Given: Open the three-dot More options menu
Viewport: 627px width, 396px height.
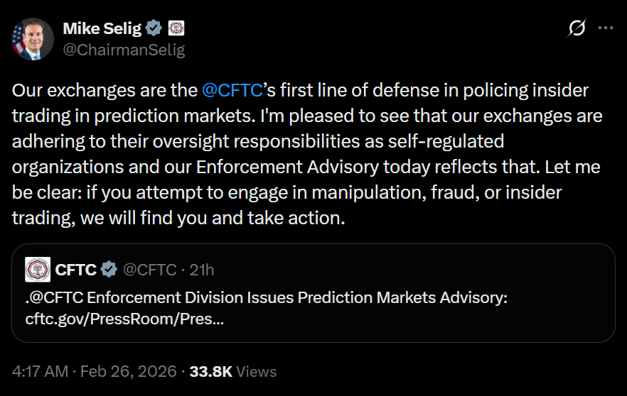Looking at the screenshot, I should [x=606, y=28].
